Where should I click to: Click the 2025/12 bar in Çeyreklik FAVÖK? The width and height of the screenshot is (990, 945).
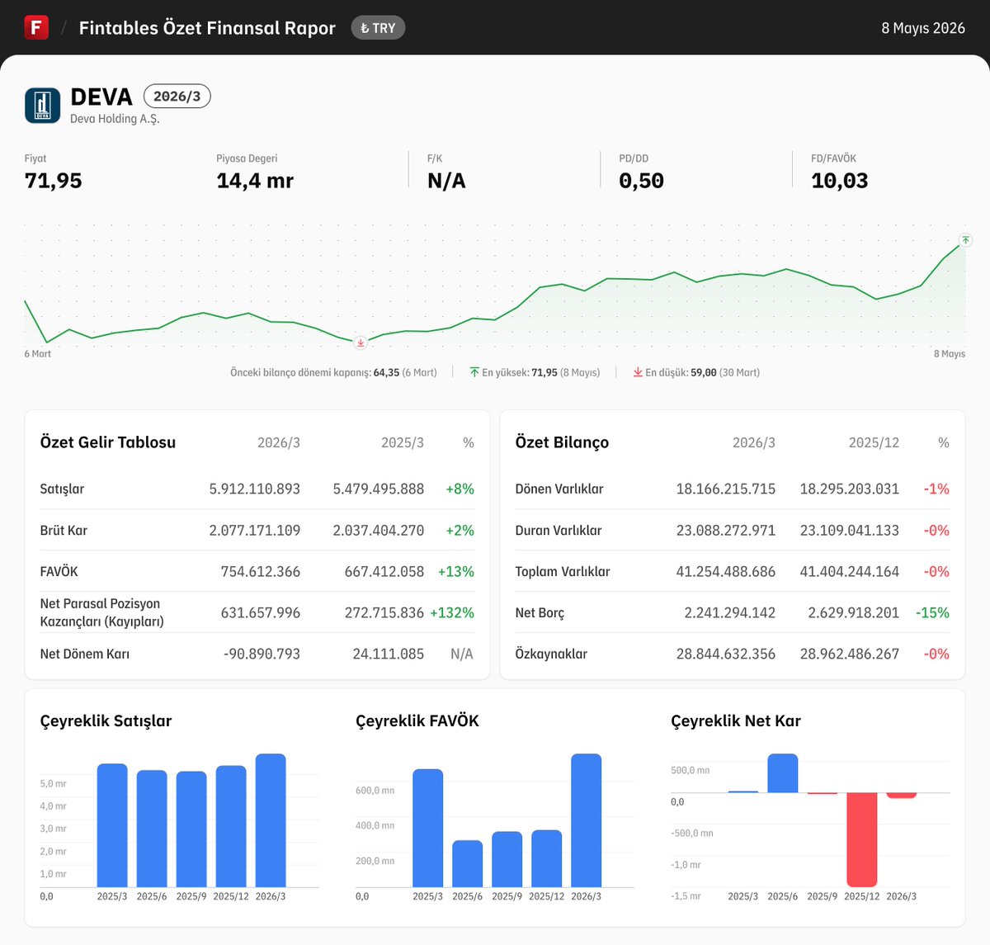[547, 858]
